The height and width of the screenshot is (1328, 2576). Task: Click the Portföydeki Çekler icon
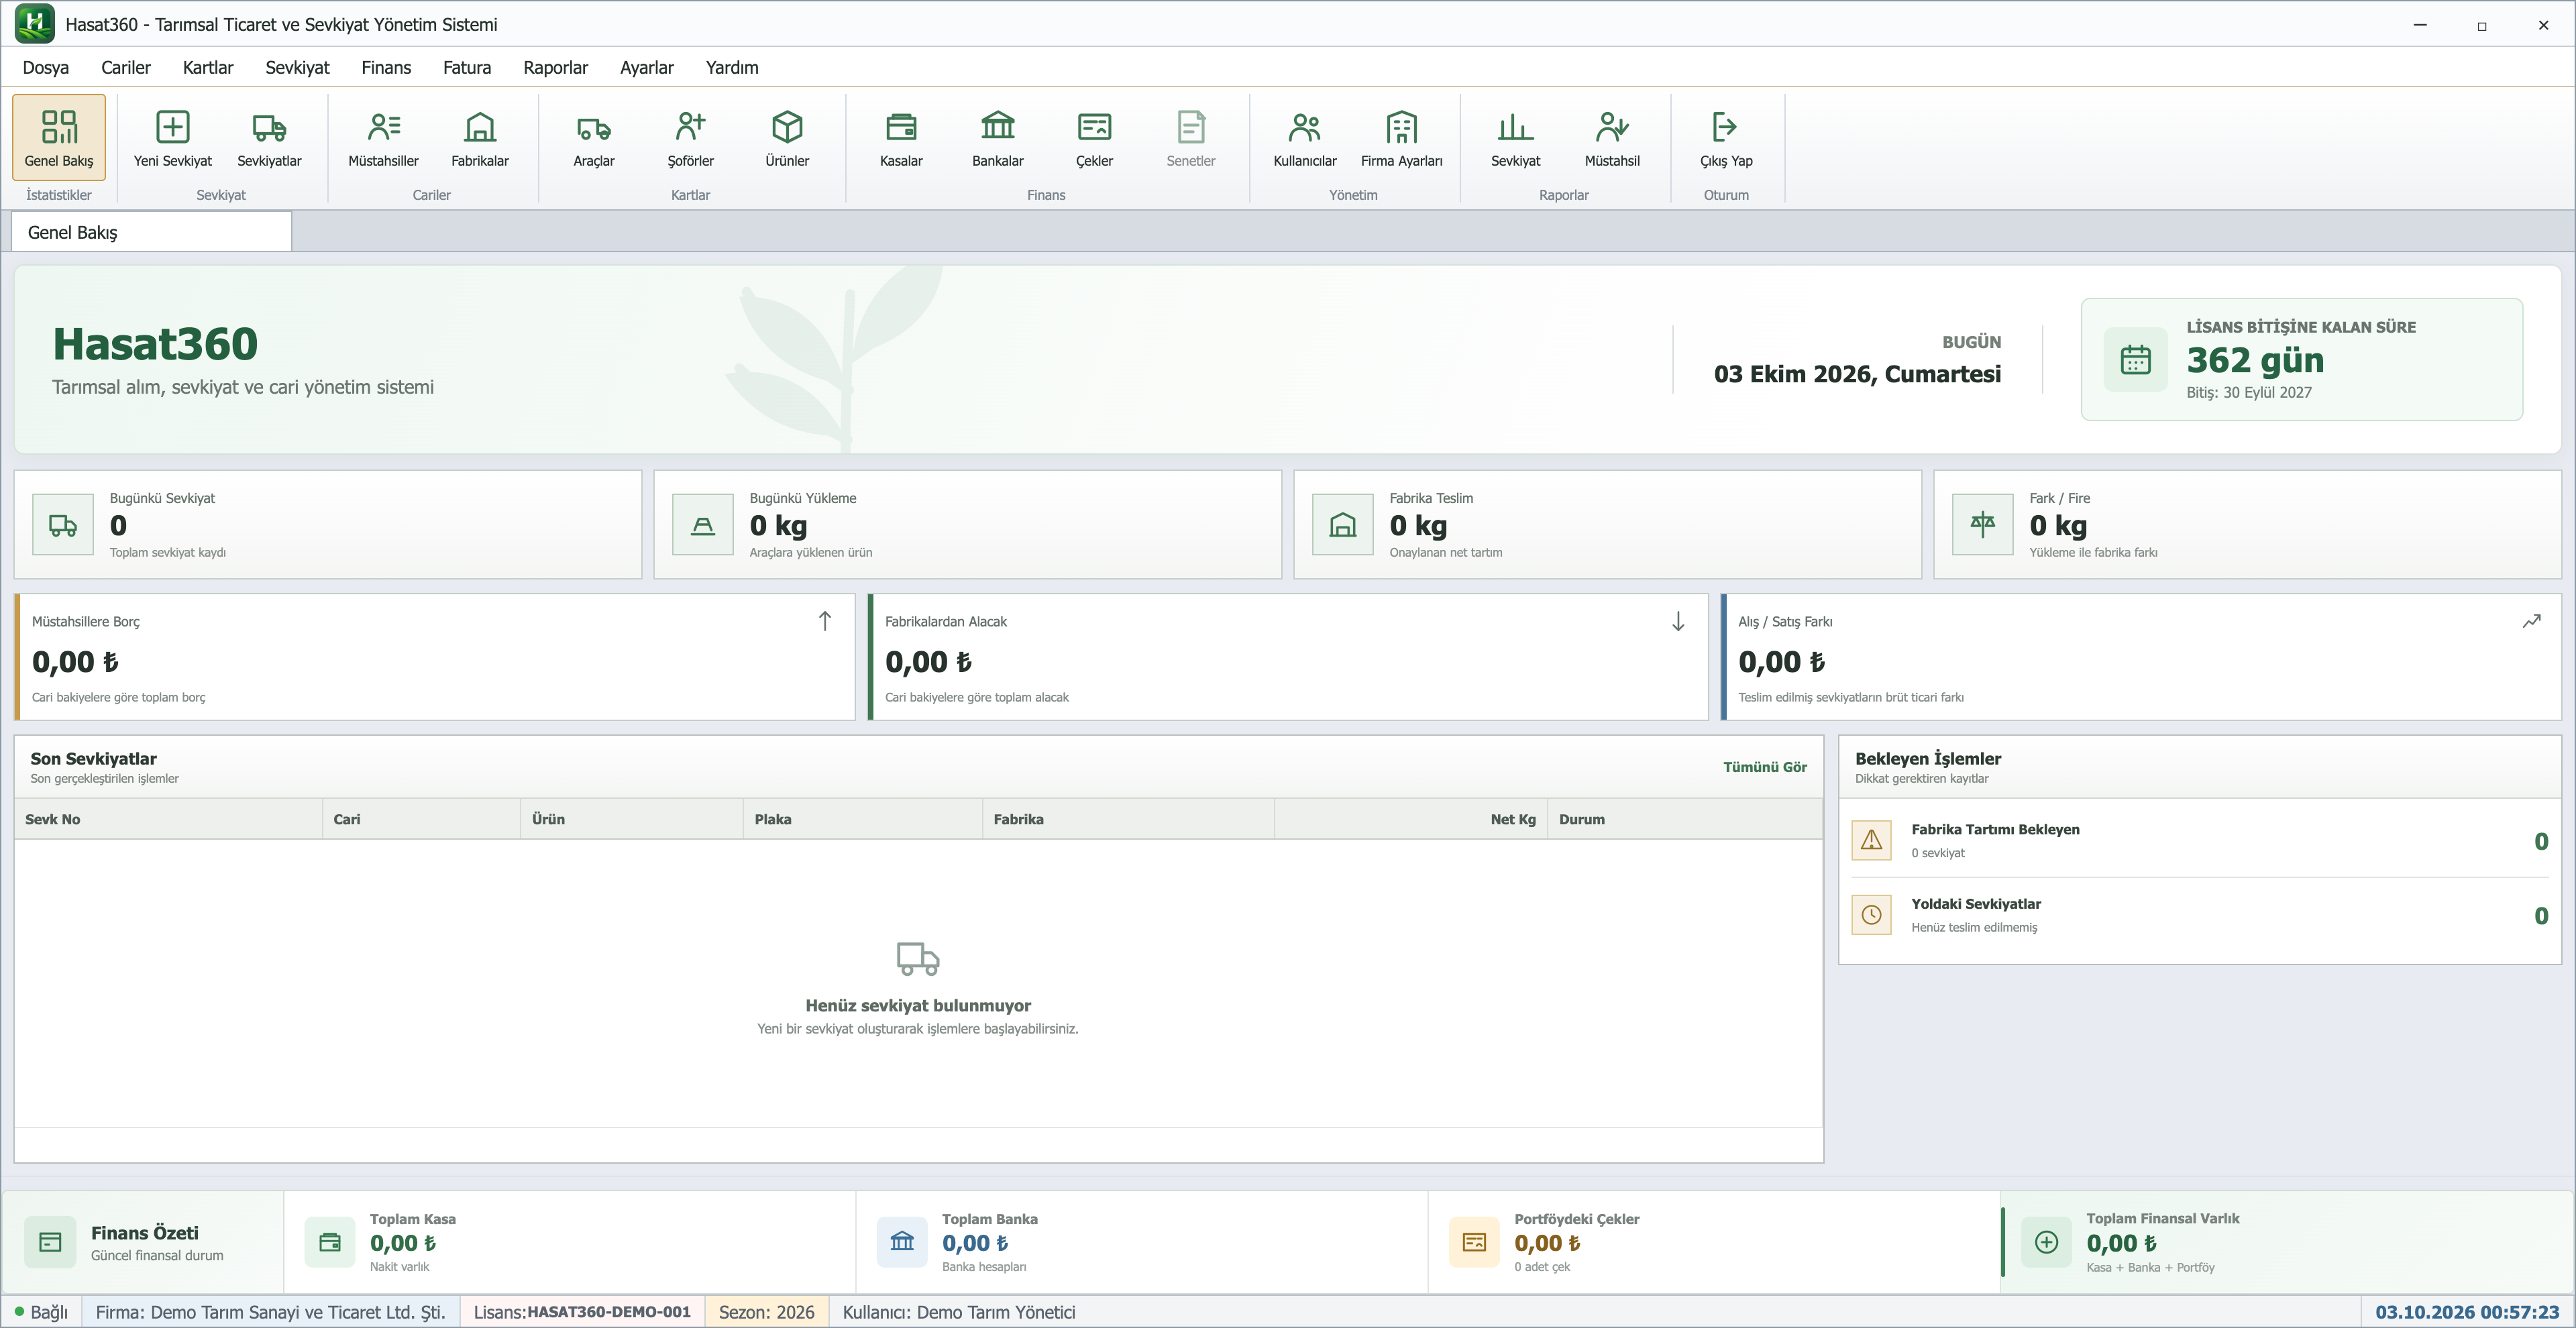(x=1474, y=1241)
